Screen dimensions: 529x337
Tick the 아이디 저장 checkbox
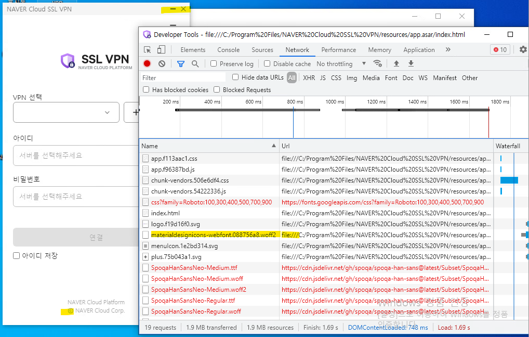17,256
